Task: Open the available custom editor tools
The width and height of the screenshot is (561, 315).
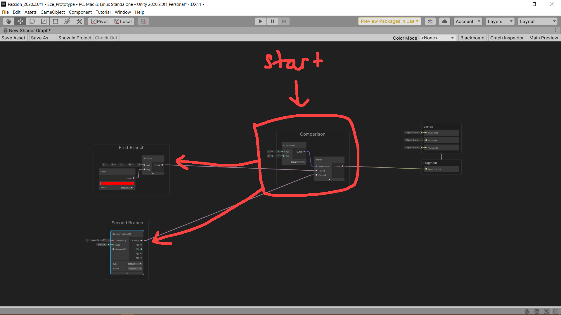Action: point(79,21)
